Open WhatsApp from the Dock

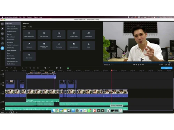pos(89,111)
